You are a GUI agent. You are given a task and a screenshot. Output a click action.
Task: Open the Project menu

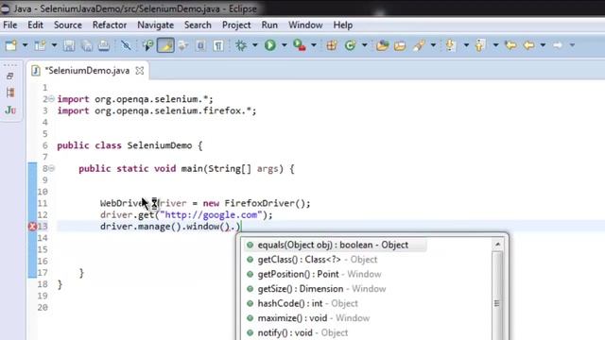tap(236, 25)
